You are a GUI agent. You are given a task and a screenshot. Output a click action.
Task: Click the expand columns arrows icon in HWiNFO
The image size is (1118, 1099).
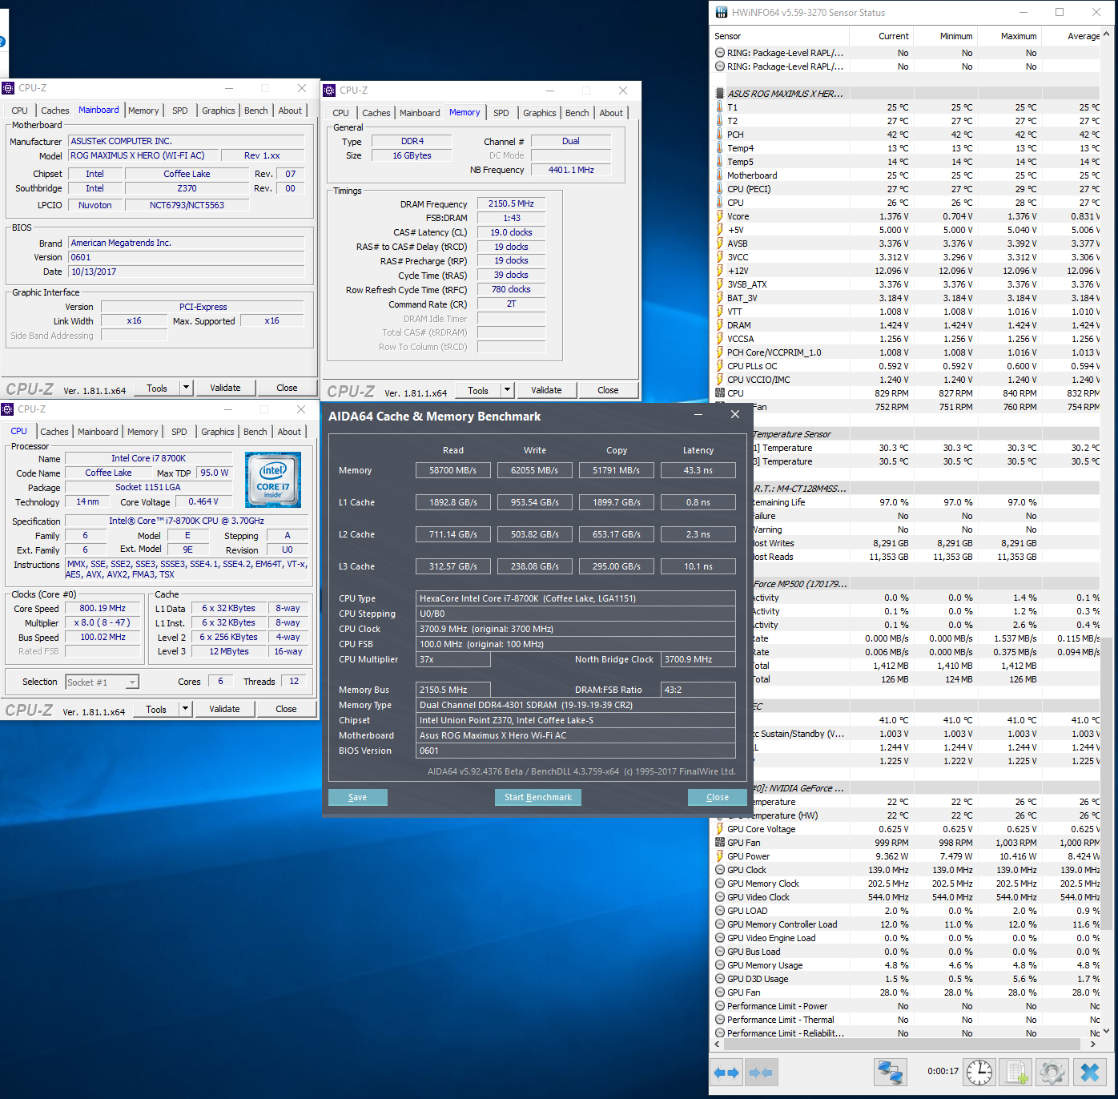pos(726,1073)
